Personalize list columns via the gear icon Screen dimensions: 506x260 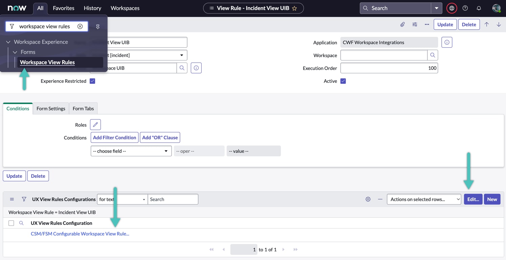[x=368, y=199]
